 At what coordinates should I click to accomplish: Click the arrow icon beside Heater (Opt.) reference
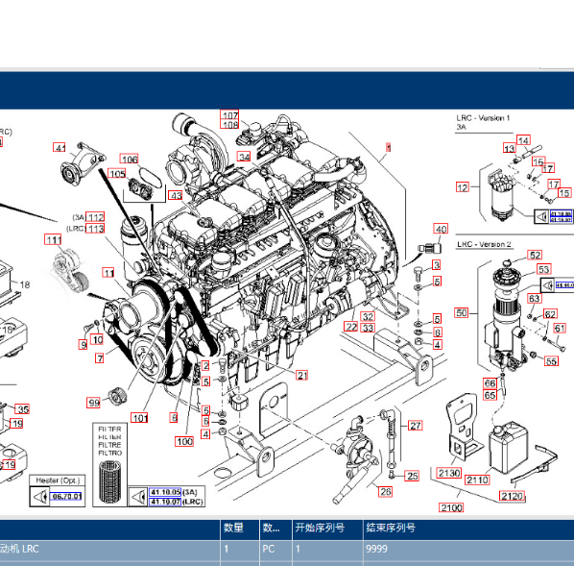coord(39,497)
